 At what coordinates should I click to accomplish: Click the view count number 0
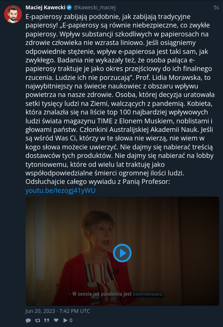71,320
